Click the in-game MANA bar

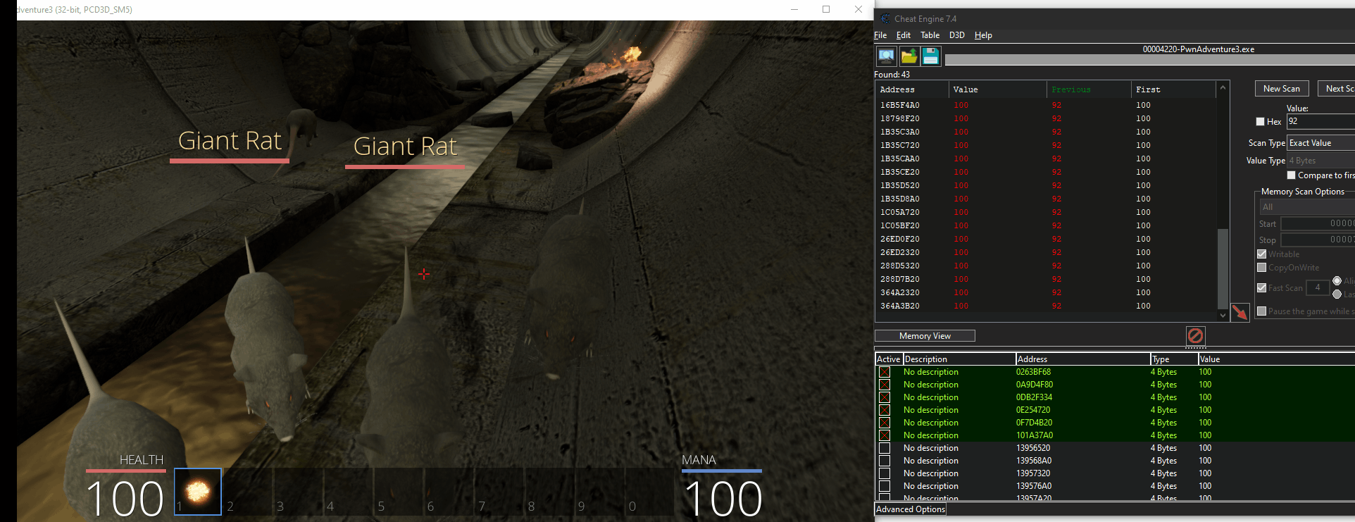(722, 471)
